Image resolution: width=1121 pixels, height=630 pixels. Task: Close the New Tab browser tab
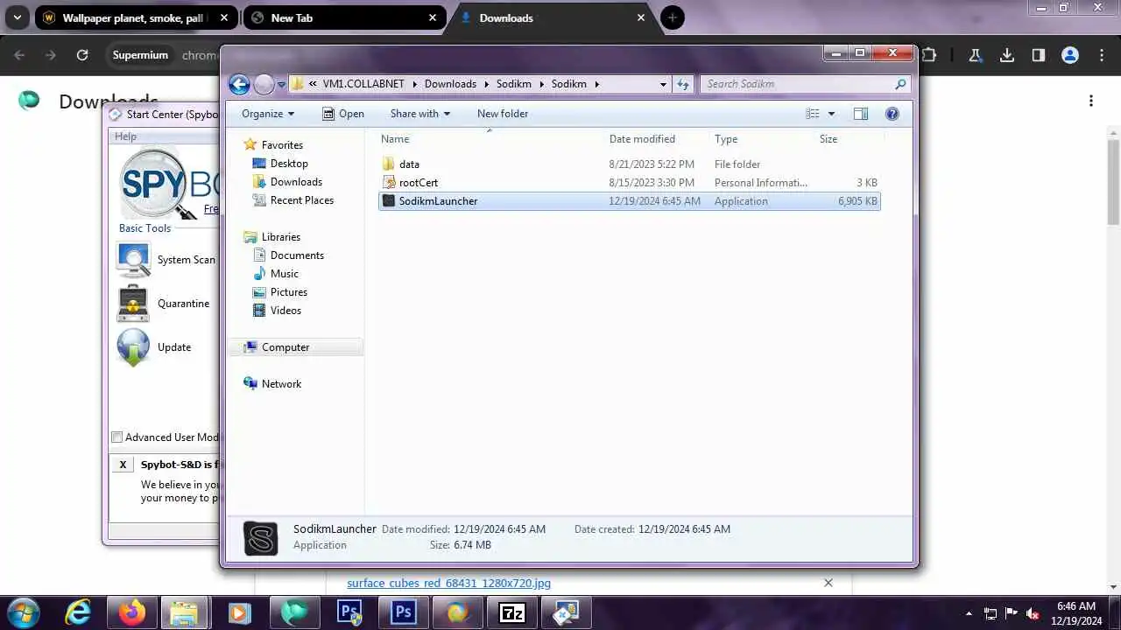pyautogui.click(x=433, y=17)
